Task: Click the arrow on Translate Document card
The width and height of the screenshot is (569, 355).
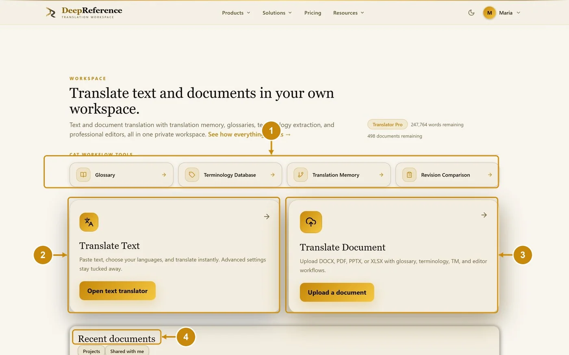Action: pos(484,215)
